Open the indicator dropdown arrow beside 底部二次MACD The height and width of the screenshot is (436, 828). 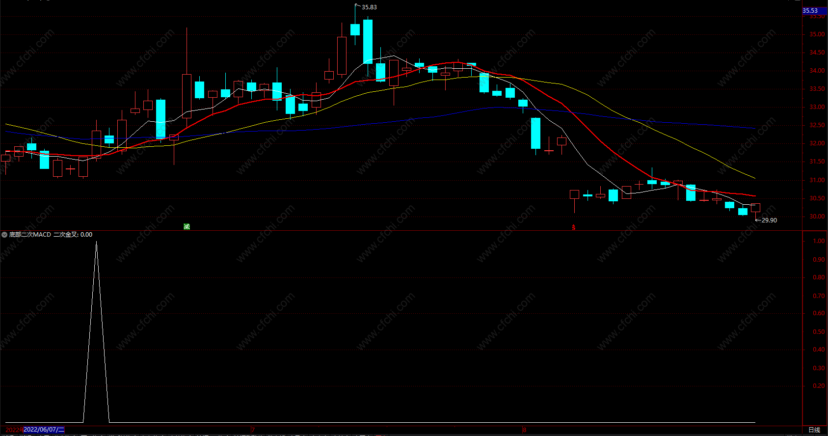pyautogui.click(x=4, y=235)
